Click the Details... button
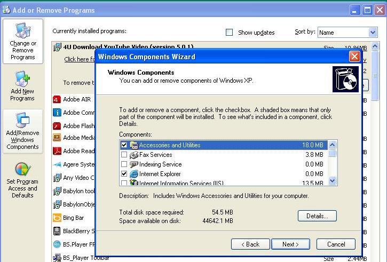This screenshot has width=387, height=262. [x=317, y=216]
